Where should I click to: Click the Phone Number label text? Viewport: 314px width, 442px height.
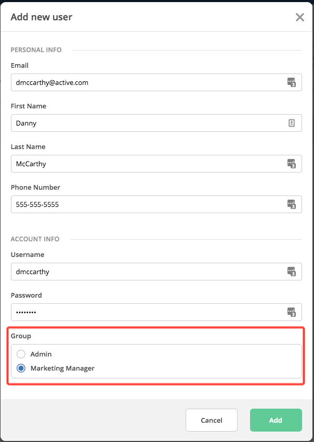(35, 188)
